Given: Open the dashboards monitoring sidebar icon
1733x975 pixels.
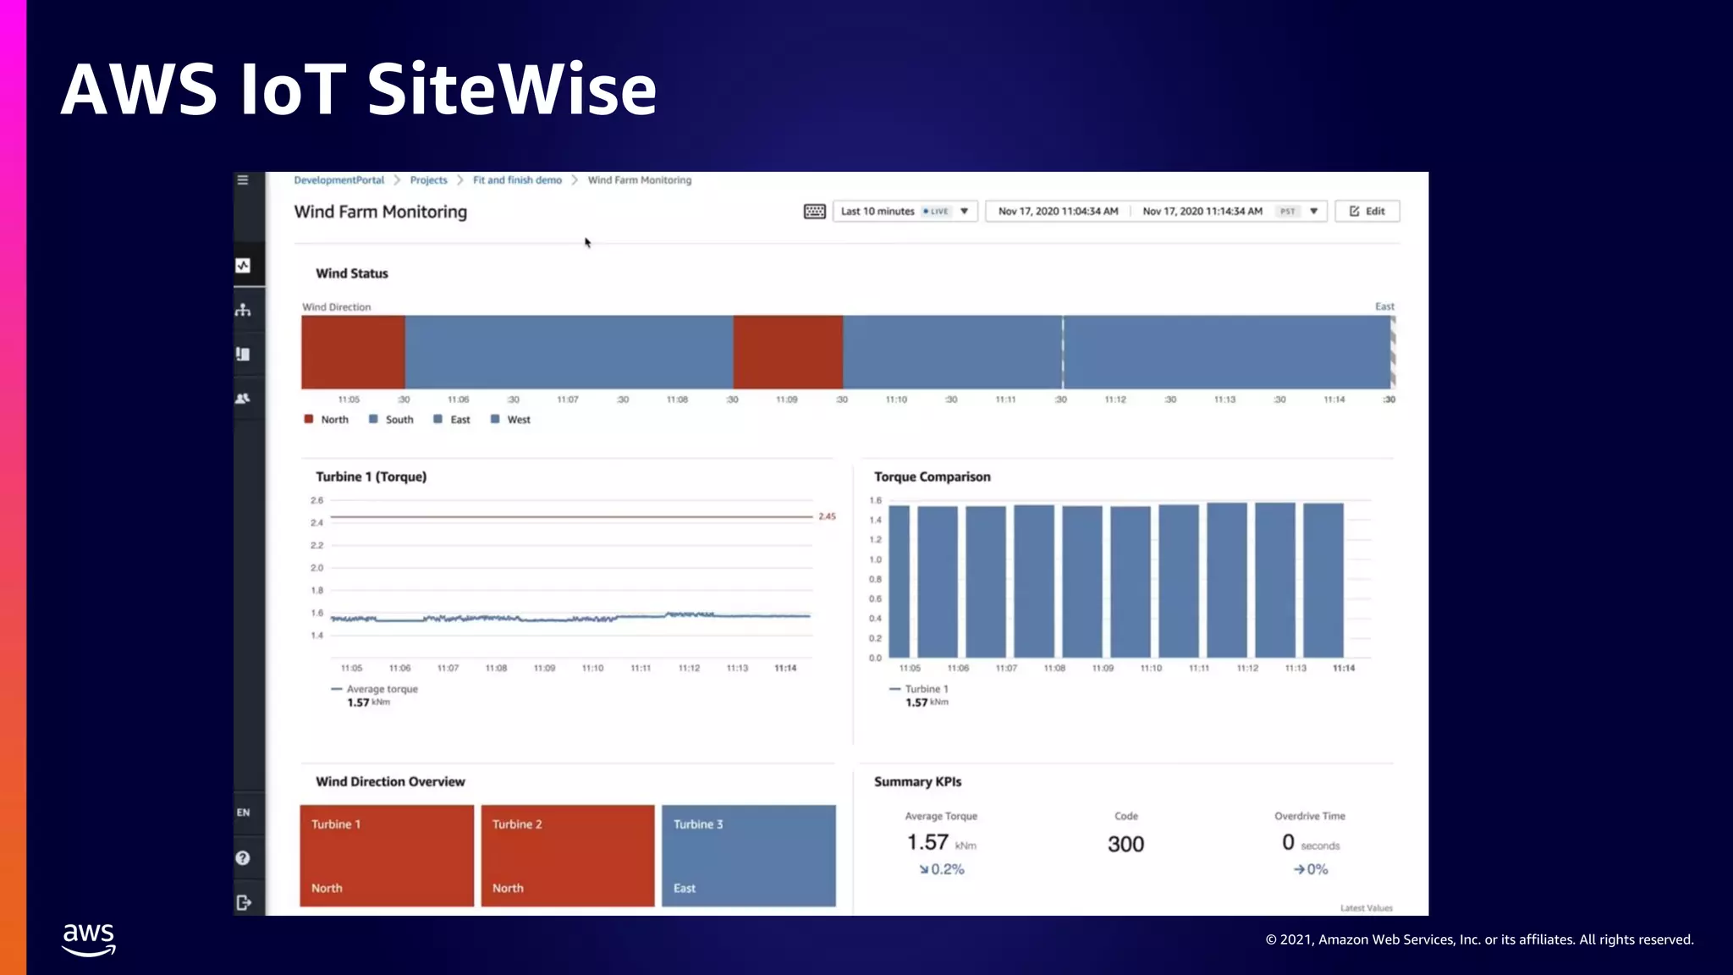Looking at the screenshot, I should [244, 266].
